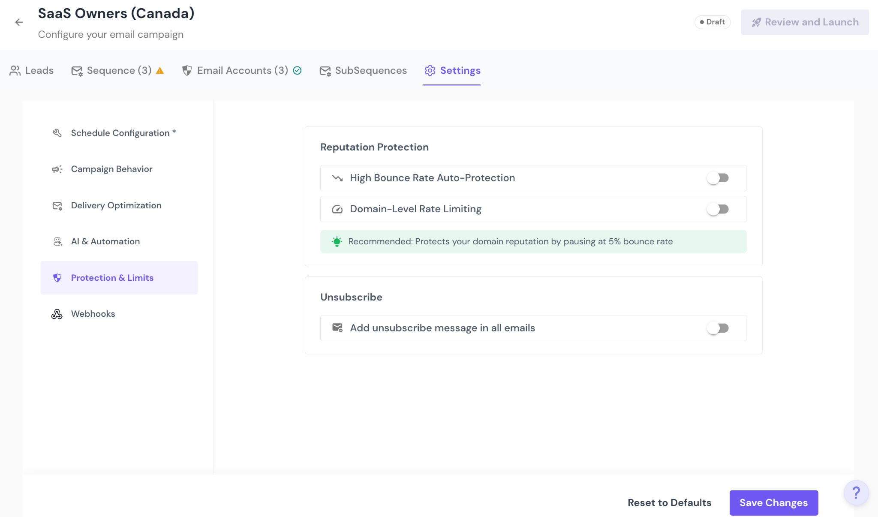878x517 pixels.
Task: Click the help question mark button
Action: tap(856, 493)
